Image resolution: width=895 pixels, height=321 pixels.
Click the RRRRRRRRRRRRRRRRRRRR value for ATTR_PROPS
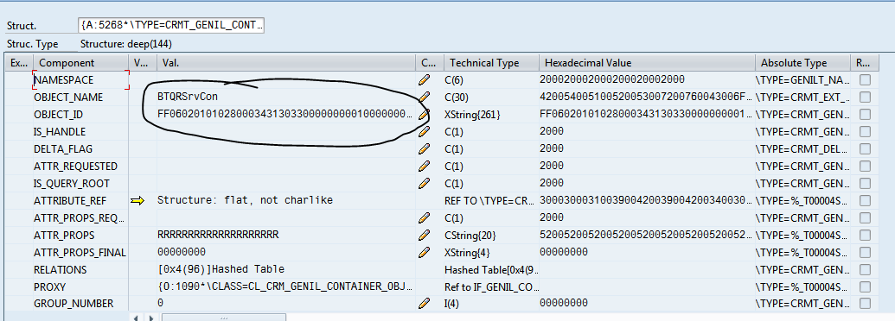[x=285, y=235]
